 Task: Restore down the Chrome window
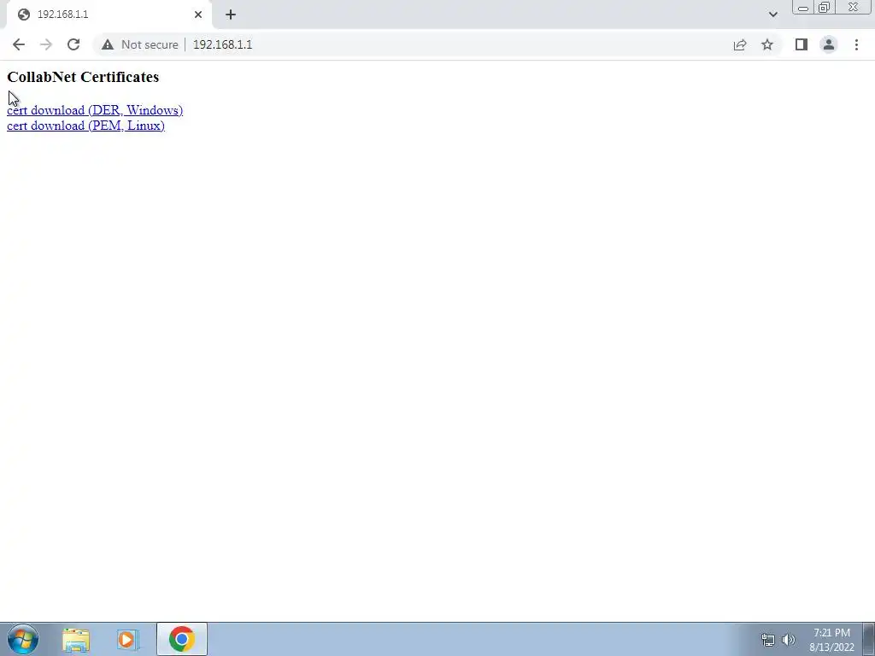pyautogui.click(x=824, y=7)
